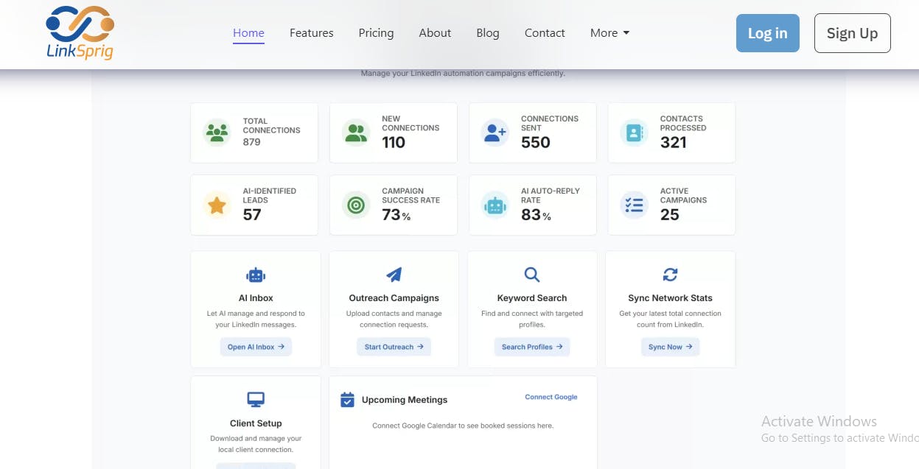
Task: Click the LinkSprig logo
Action: pos(80,33)
